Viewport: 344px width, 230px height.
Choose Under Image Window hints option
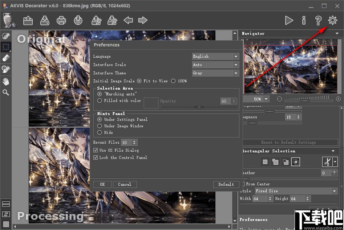(x=100, y=126)
